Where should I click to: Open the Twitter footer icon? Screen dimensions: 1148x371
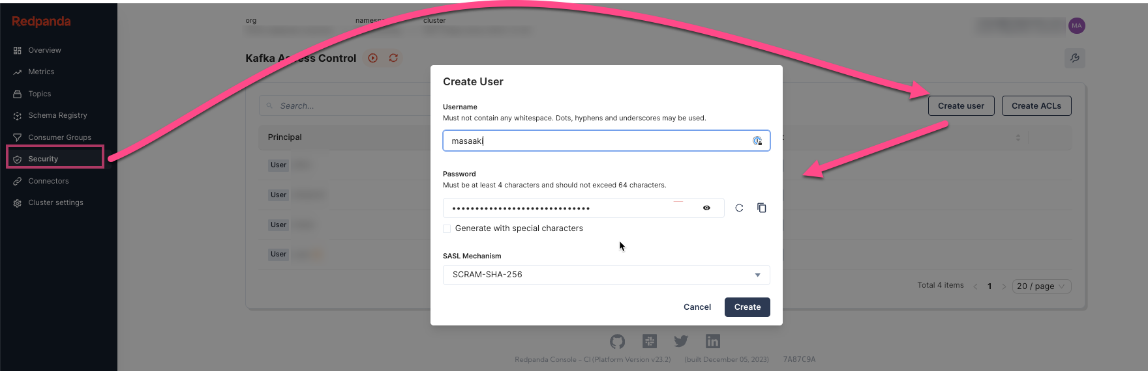pos(681,341)
